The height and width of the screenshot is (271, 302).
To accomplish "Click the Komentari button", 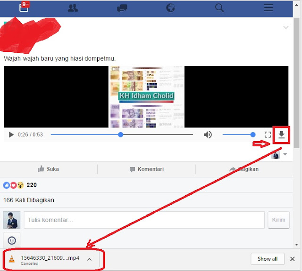I will (x=147, y=169).
